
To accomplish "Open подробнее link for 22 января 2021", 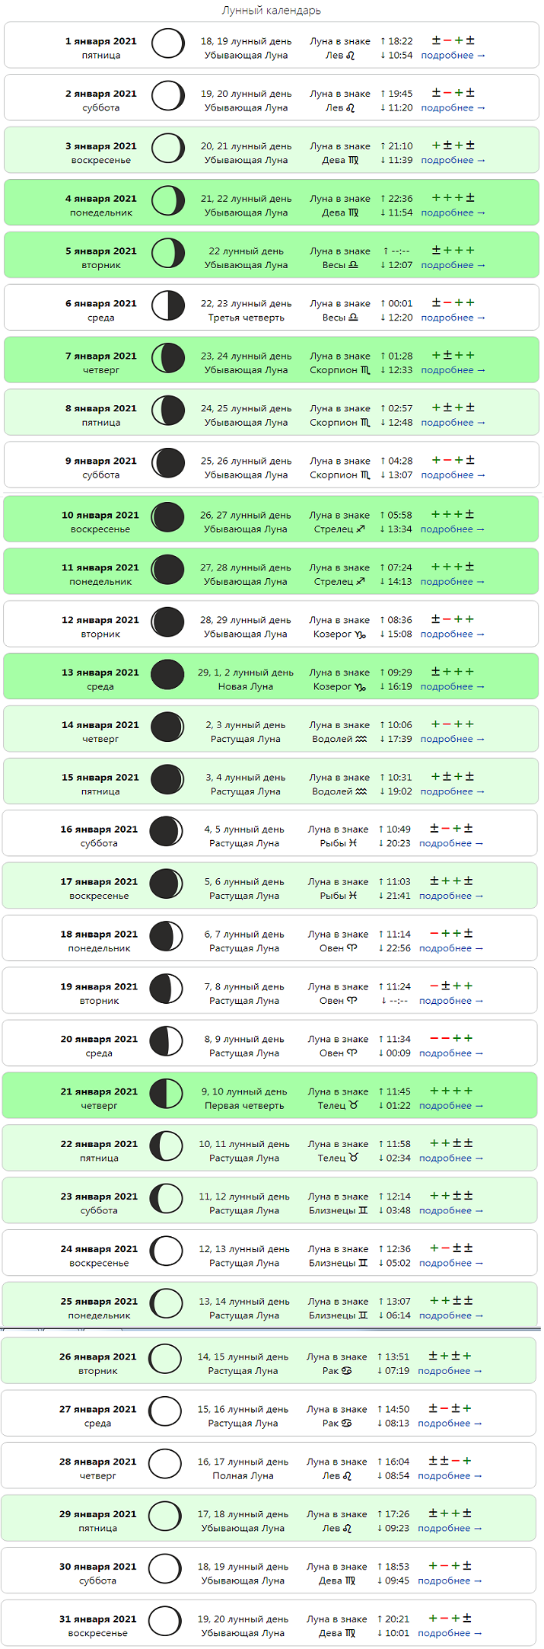I will coord(451,1158).
